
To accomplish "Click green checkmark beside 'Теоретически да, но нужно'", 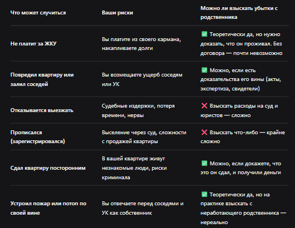I will 204,34.
